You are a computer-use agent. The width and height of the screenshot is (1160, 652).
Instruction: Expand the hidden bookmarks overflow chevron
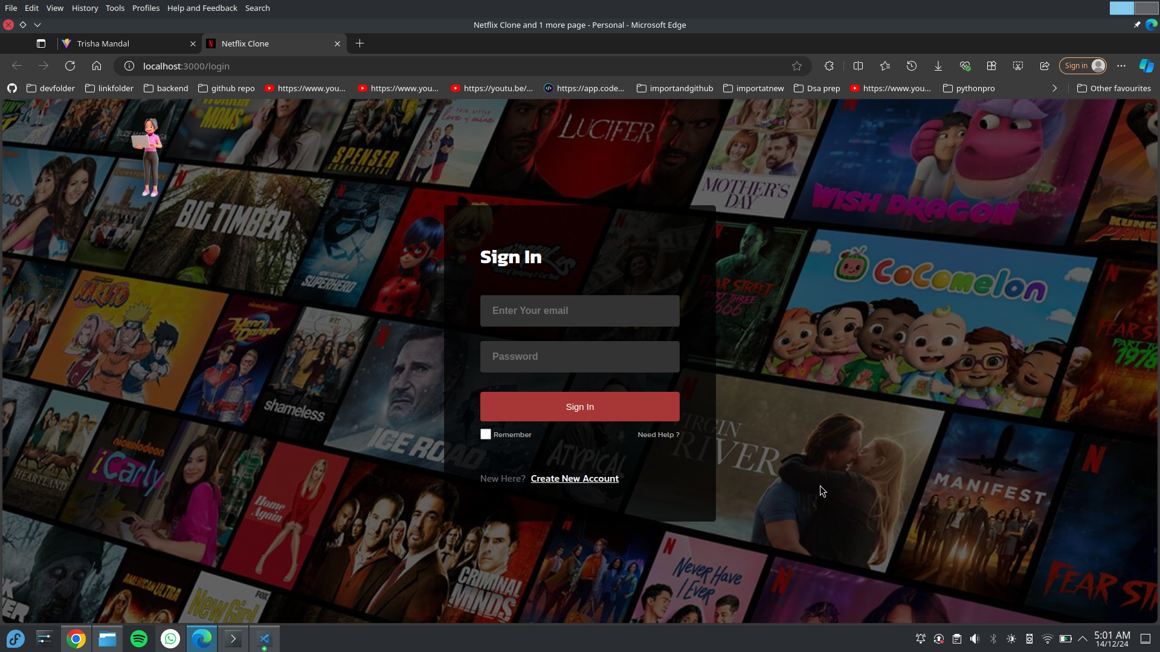[x=1055, y=88]
